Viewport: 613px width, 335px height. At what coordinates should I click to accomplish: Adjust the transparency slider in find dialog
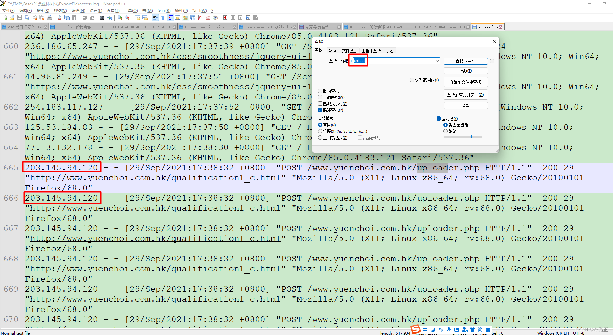click(471, 137)
